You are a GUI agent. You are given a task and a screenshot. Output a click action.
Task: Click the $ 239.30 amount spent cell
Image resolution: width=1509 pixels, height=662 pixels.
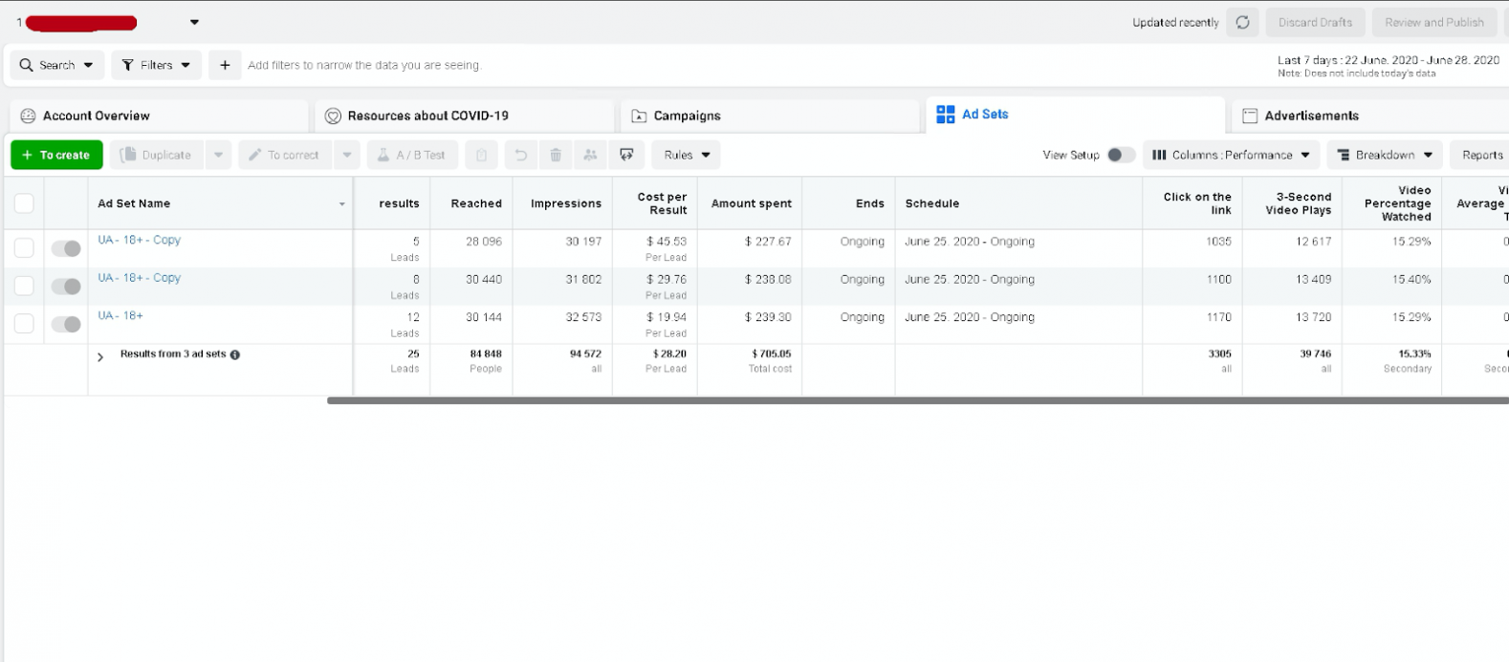pos(767,317)
